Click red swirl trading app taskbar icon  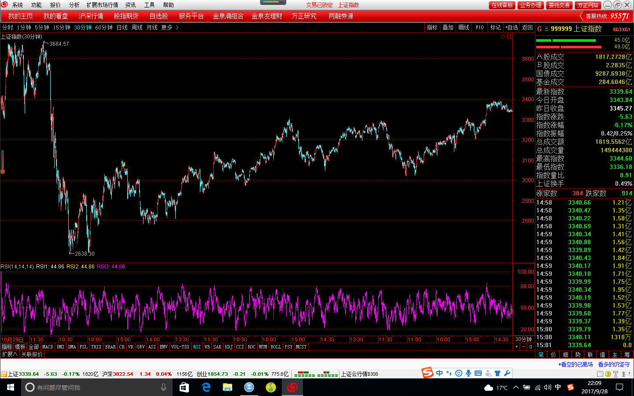[292, 387]
